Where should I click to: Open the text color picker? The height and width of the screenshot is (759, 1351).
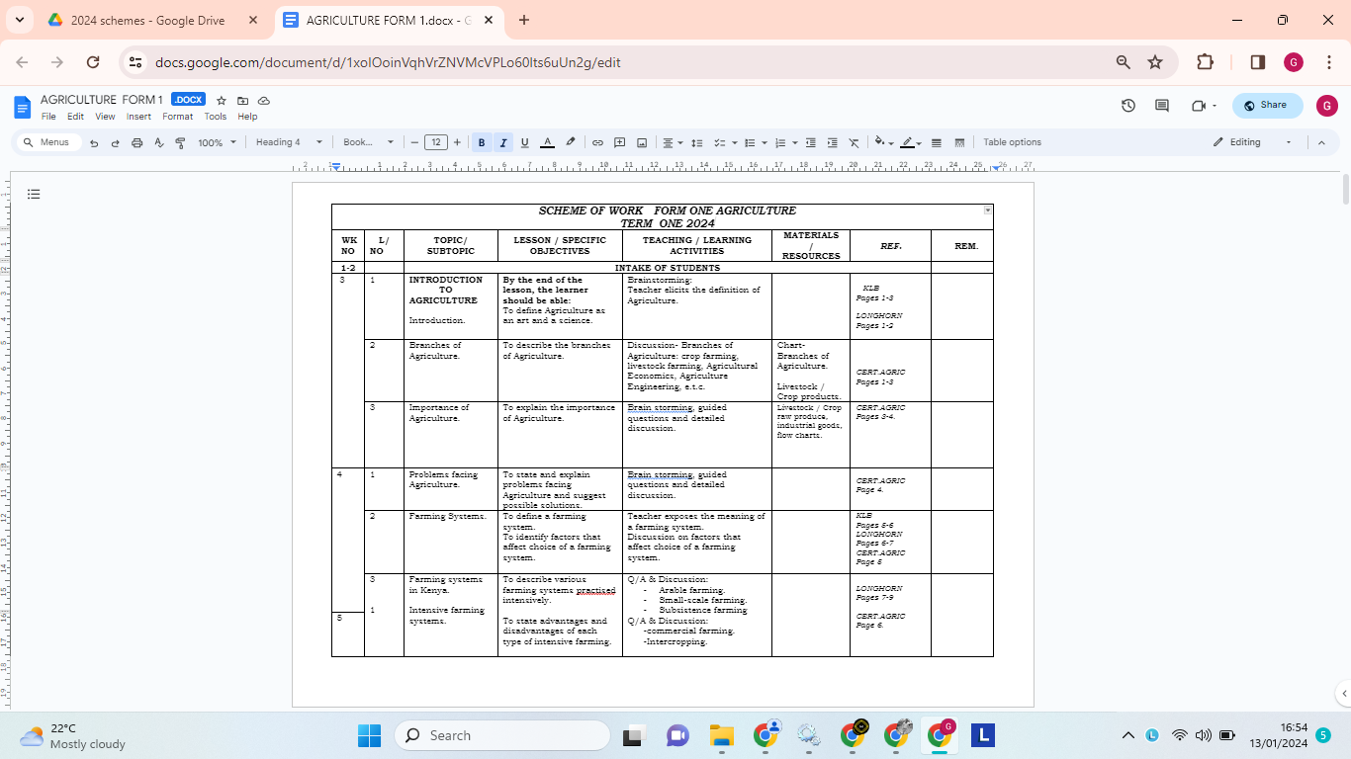[547, 142]
